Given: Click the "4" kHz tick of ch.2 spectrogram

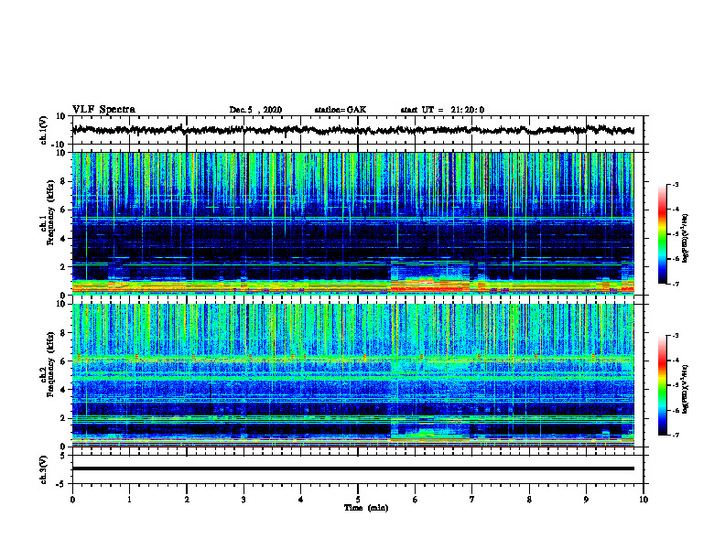Looking at the screenshot, I should 63,390.
